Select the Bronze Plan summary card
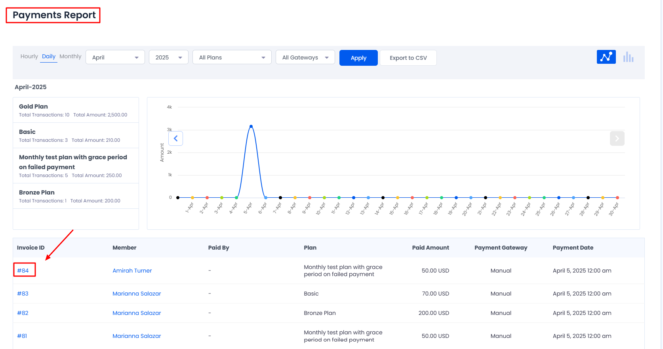The height and width of the screenshot is (349, 663). point(76,196)
